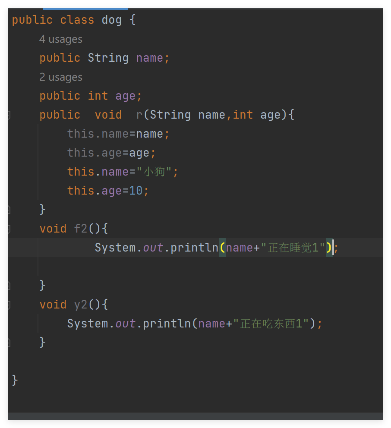
Task: Collapse the r method fold marker
Action: click(x=9, y=115)
